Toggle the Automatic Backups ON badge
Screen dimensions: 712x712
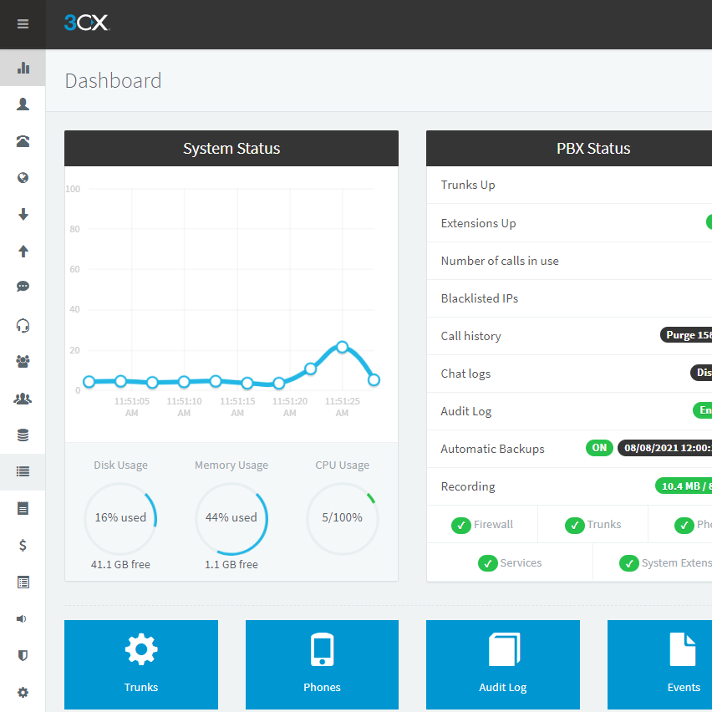[x=599, y=448]
